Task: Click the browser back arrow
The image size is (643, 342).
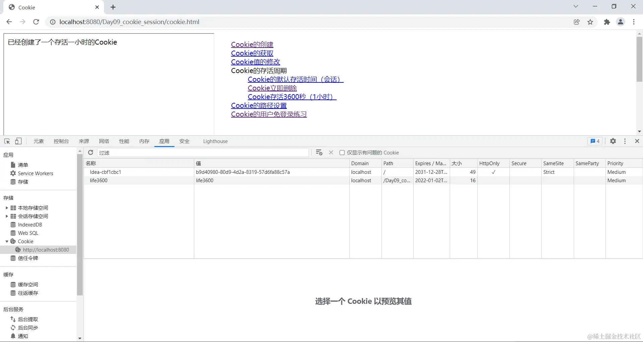Action: pyautogui.click(x=9, y=22)
